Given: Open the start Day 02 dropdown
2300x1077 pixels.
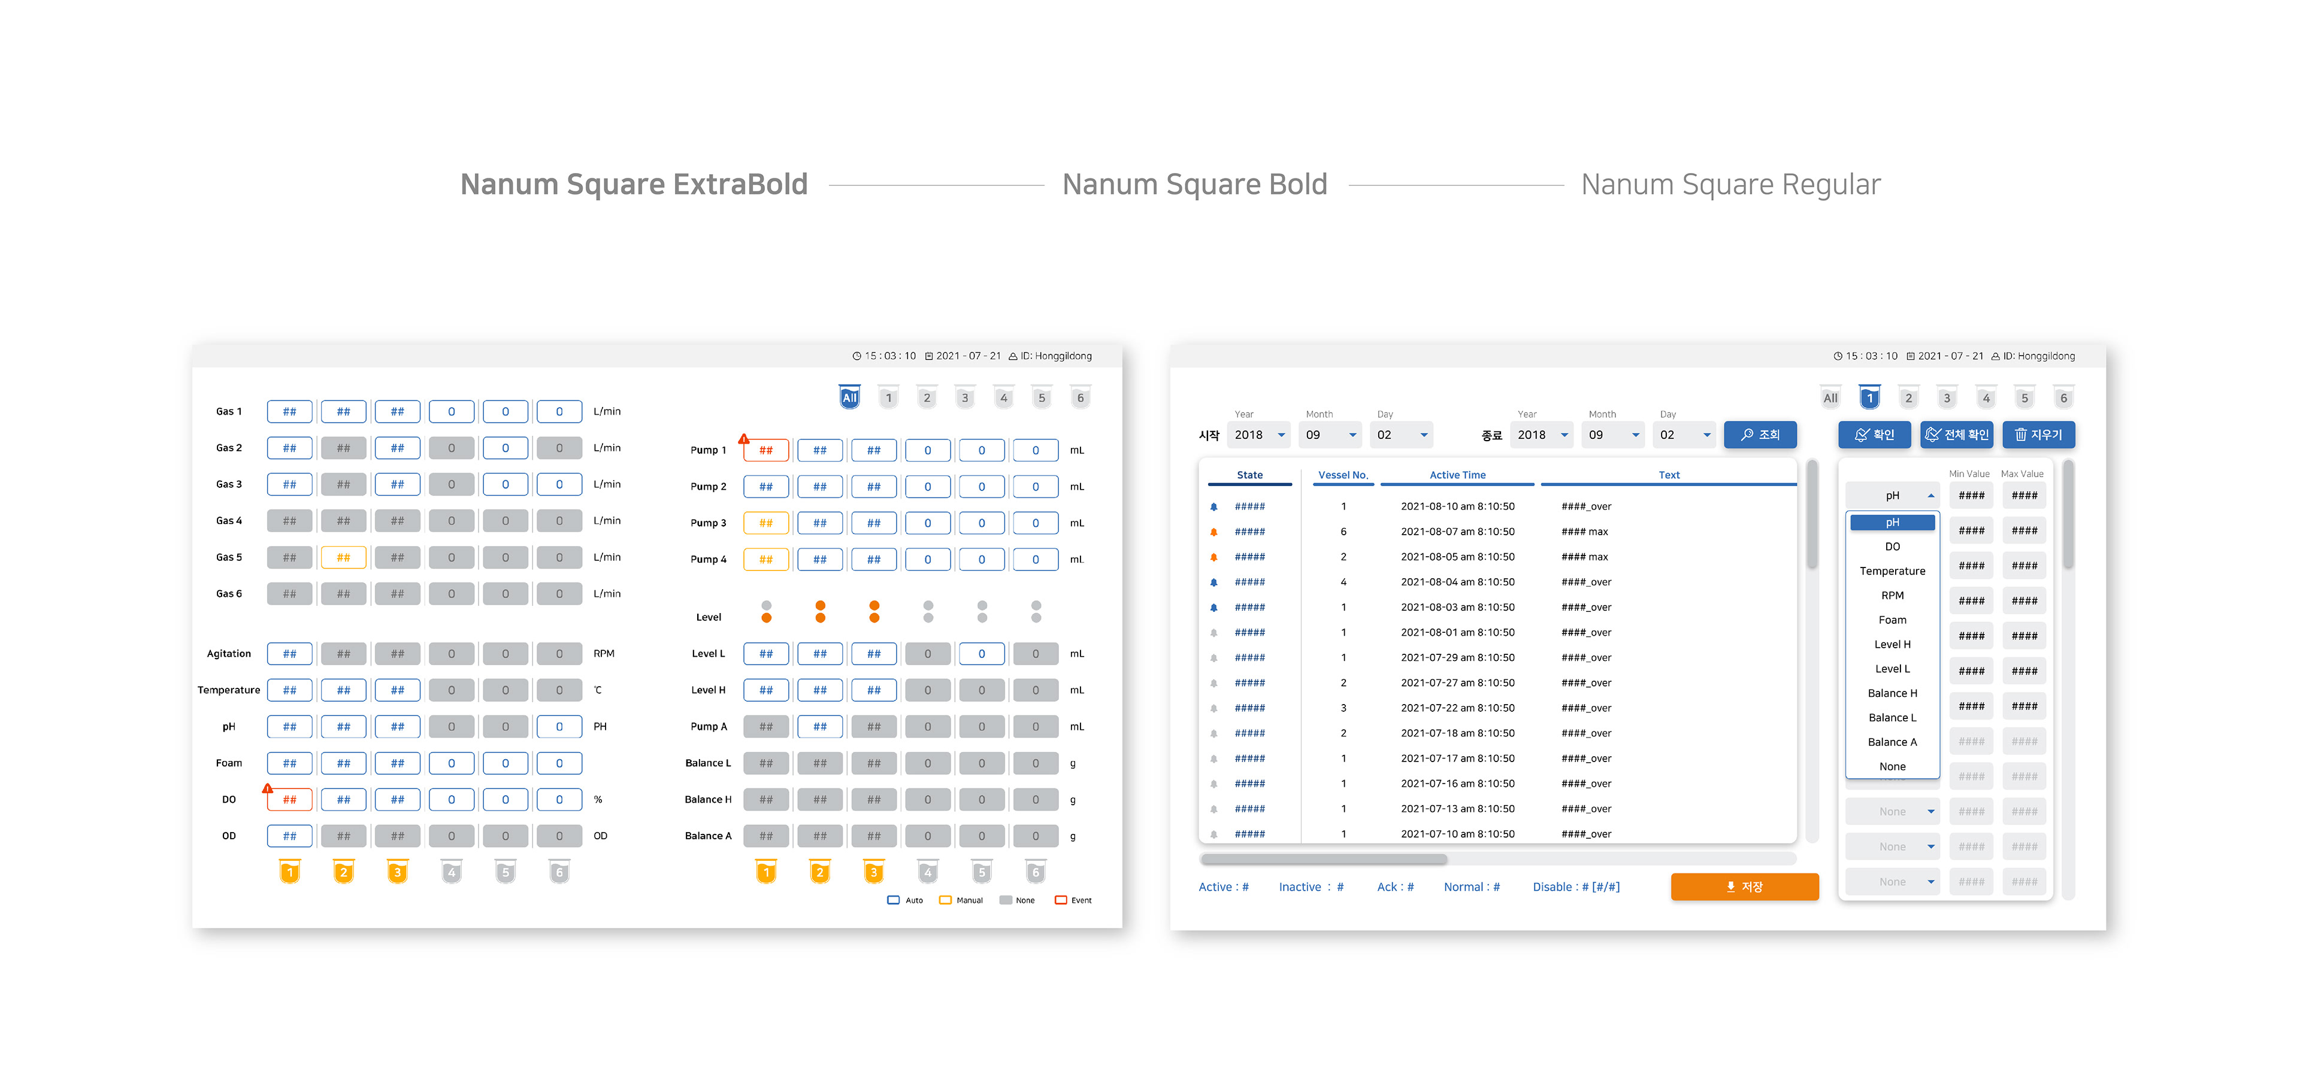Looking at the screenshot, I should click(x=1402, y=435).
